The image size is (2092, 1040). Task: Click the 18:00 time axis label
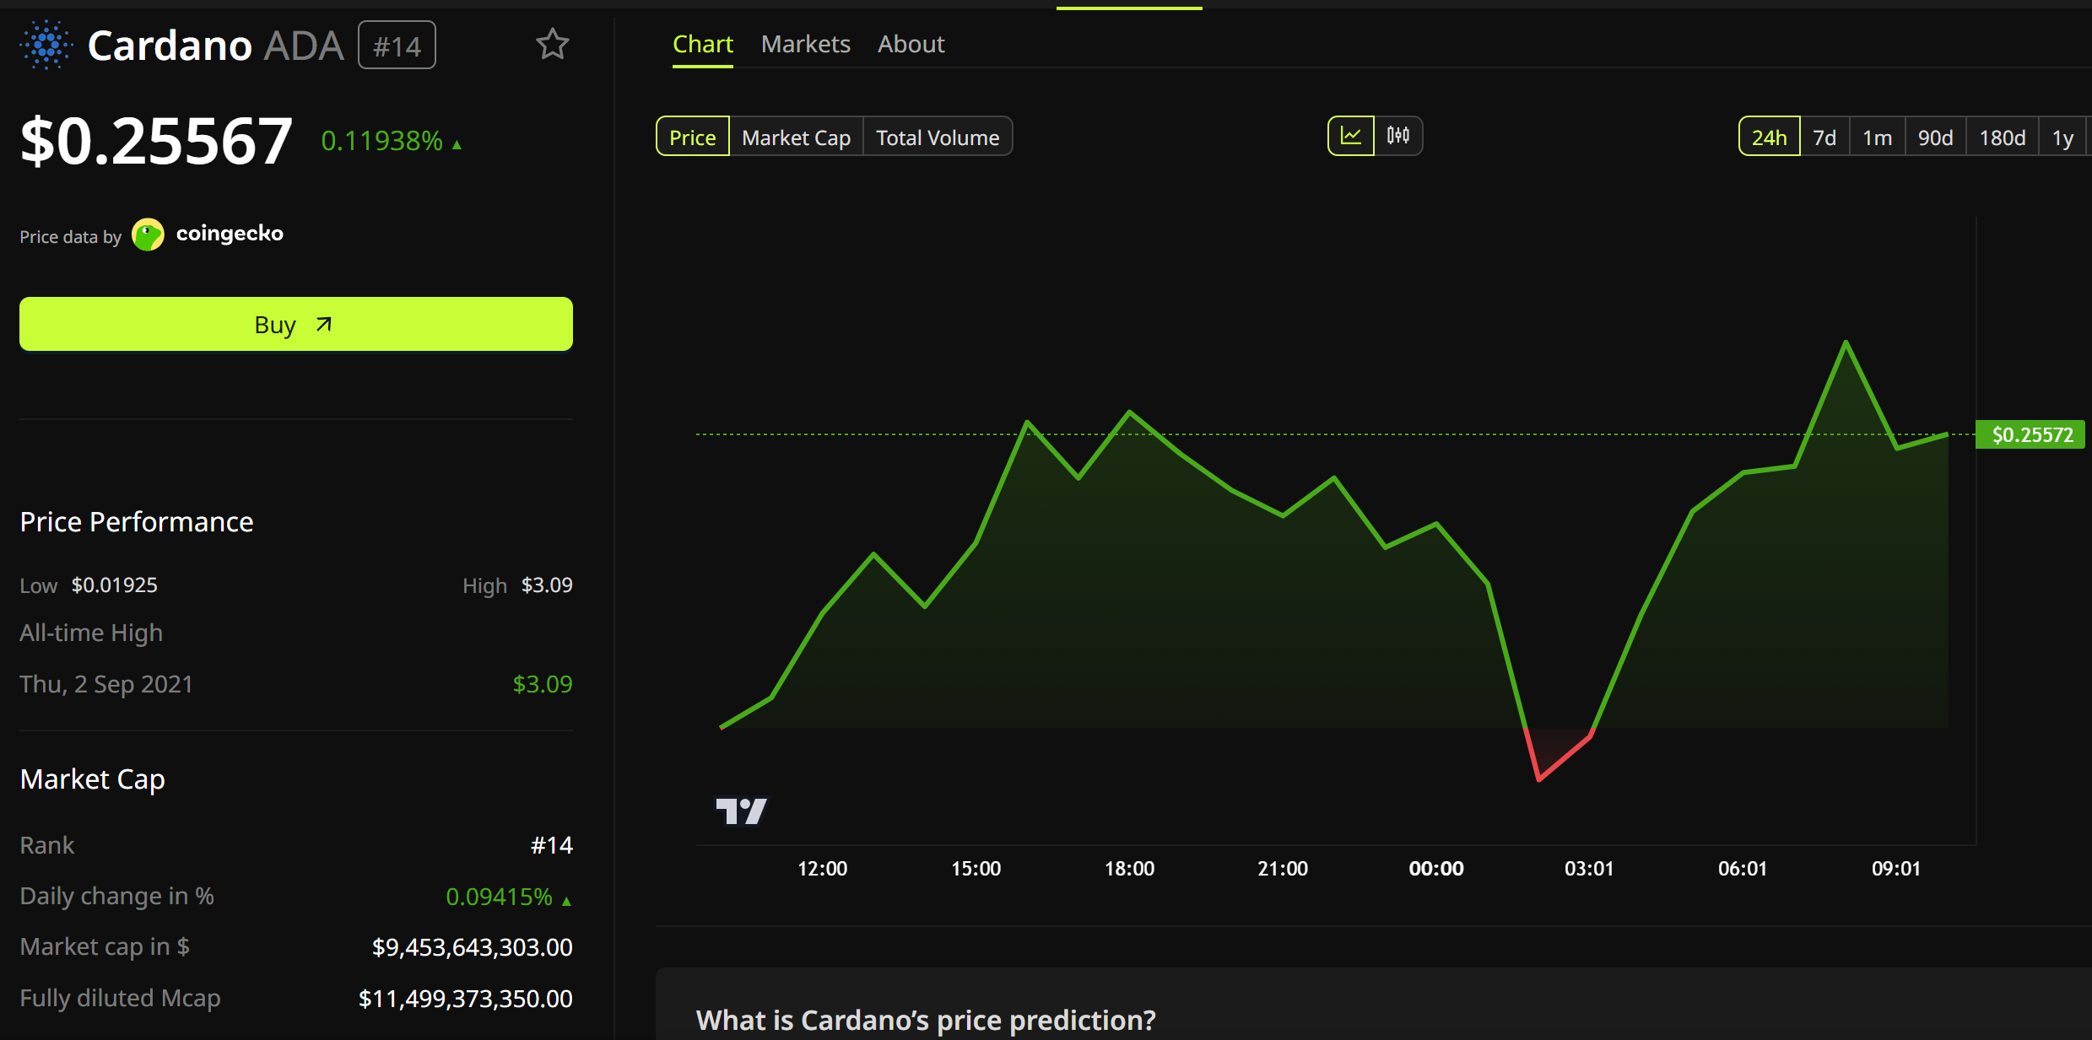1130,869
